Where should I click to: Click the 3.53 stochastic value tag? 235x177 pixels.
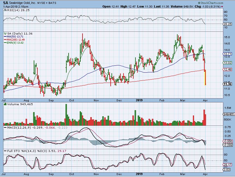[x=227, y=169]
